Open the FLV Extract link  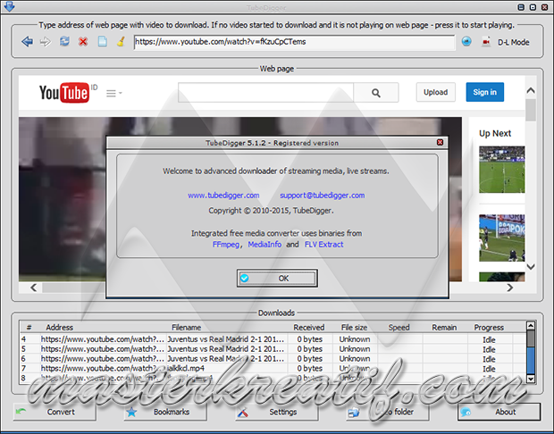323,245
